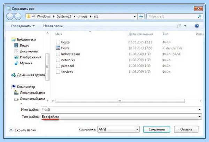Select the networks file icon
209x142 pixels.
[58, 60]
